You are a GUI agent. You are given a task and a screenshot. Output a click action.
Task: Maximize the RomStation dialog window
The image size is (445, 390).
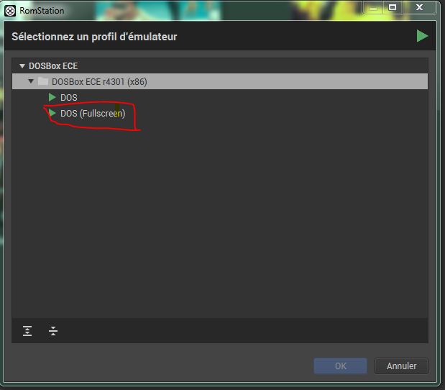pos(393,7)
